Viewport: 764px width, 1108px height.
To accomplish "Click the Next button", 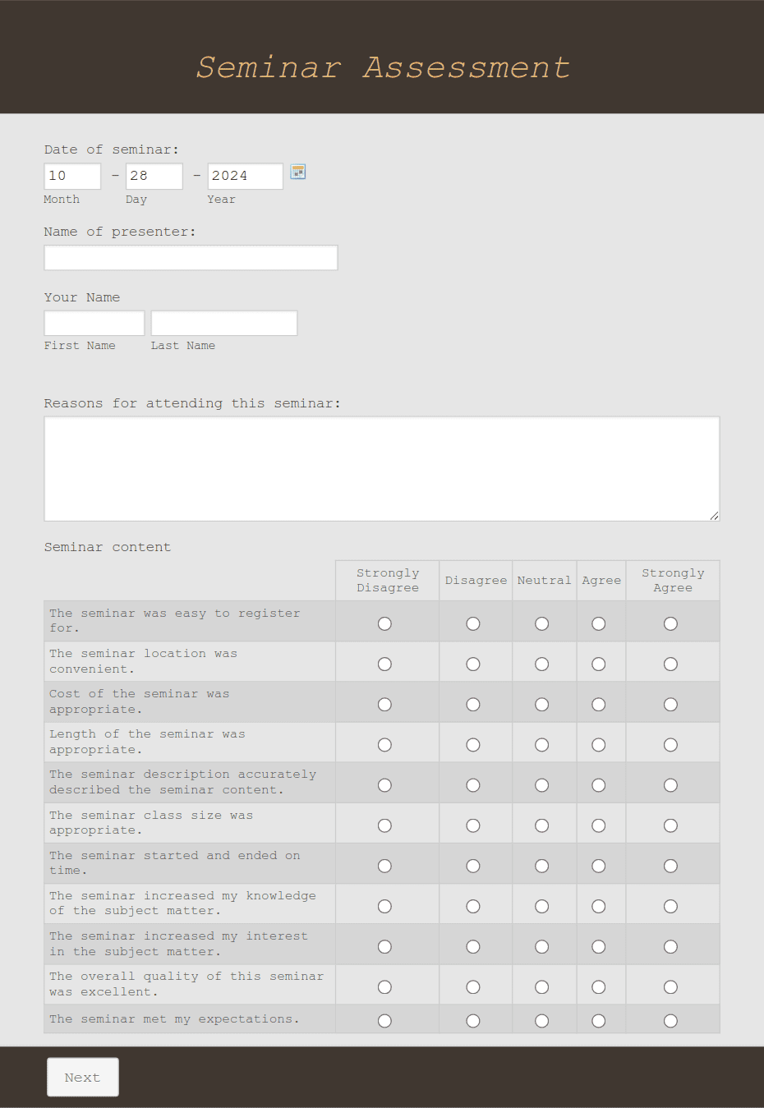I will (x=83, y=1077).
